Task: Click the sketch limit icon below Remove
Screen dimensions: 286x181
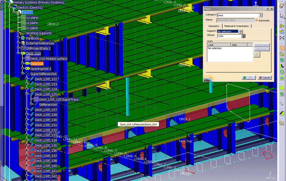Action: pos(257,54)
